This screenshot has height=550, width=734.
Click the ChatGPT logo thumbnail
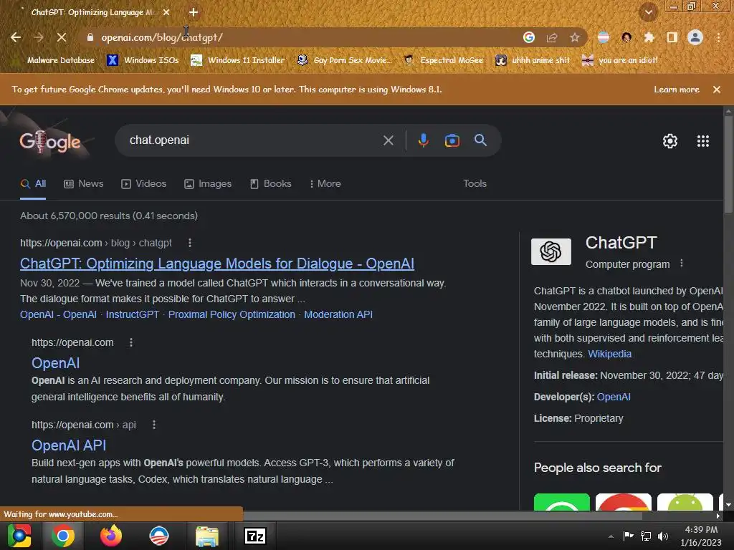click(551, 251)
